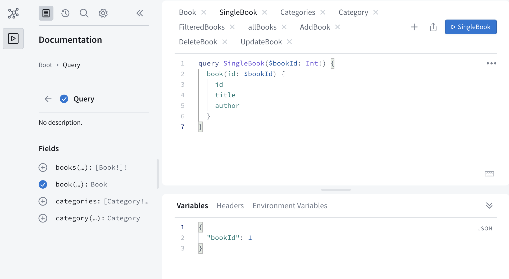The width and height of the screenshot is (509, 279).
Task: Open the category(…): Category field details
Action: 98,218
